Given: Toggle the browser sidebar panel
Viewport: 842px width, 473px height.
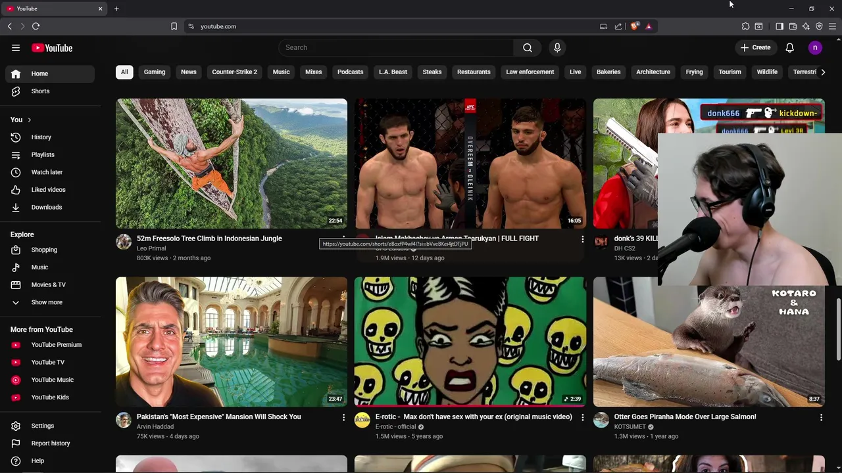Looking at the screenshot, I should coord(780,26).
